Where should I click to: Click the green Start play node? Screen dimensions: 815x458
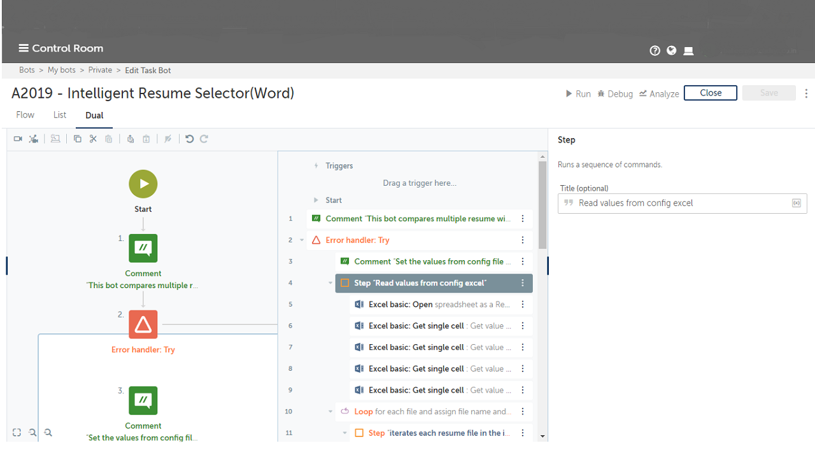[x=143, y=184]
